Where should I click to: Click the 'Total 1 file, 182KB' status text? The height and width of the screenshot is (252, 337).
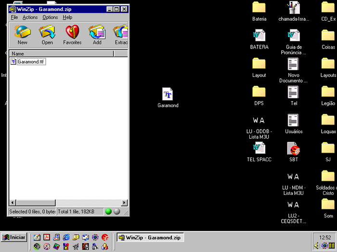76,212
